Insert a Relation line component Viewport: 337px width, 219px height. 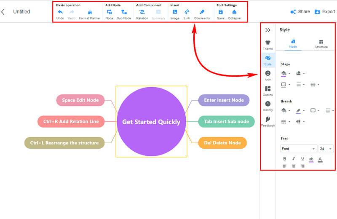point(142,12)
